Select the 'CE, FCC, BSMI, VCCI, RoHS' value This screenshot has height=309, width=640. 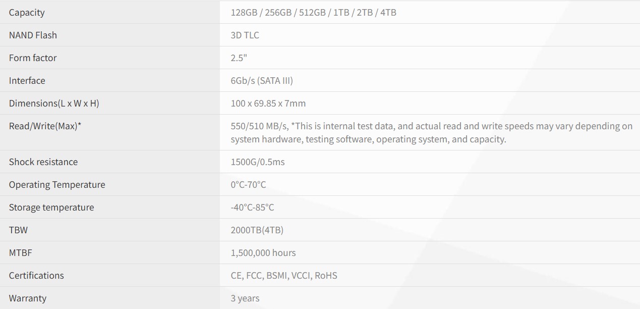pyautogui.click(x=284, y=275)
